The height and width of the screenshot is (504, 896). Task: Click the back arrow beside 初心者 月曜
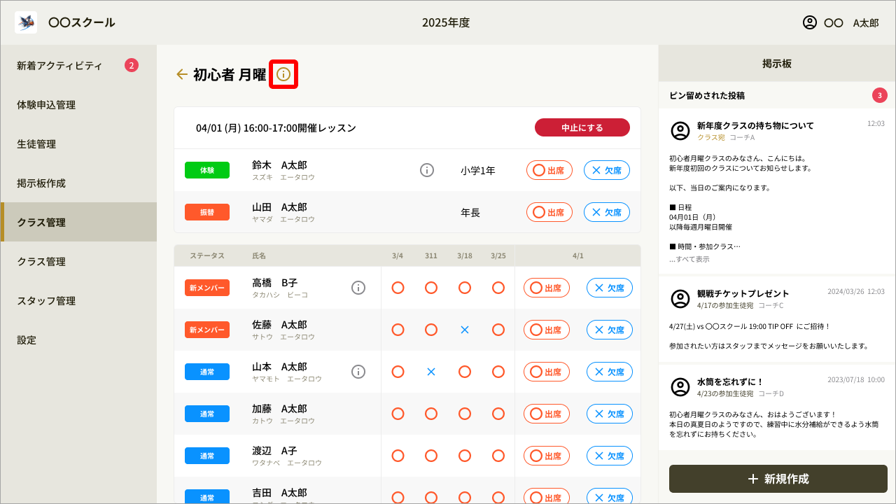tap(182, 74)
